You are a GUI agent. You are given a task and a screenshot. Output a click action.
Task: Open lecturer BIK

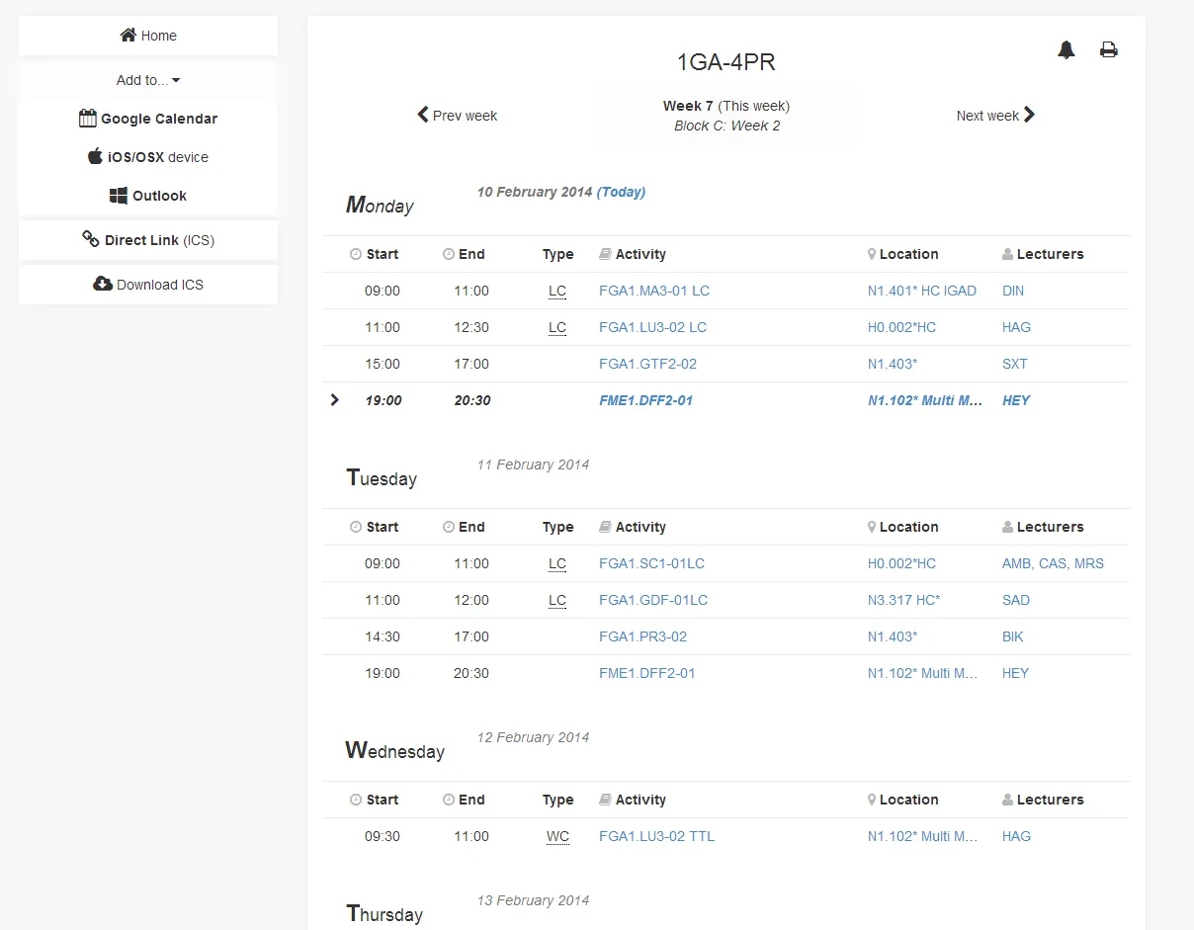pyautogui.click(x=1013, y=636)
